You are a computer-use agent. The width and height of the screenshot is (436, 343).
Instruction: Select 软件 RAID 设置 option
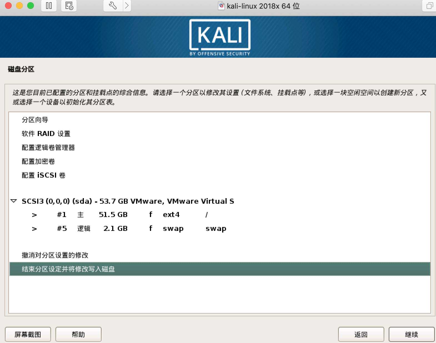46,134
